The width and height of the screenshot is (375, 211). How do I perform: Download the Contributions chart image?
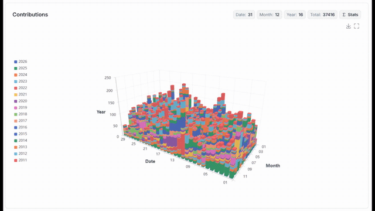coord(348,26)
